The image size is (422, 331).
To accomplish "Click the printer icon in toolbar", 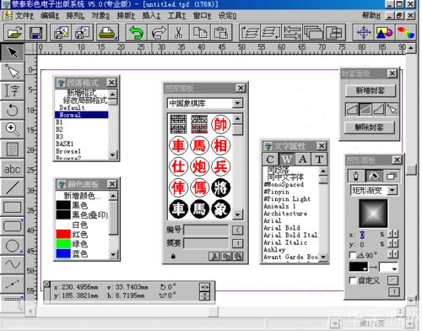I will coord(107,33).
